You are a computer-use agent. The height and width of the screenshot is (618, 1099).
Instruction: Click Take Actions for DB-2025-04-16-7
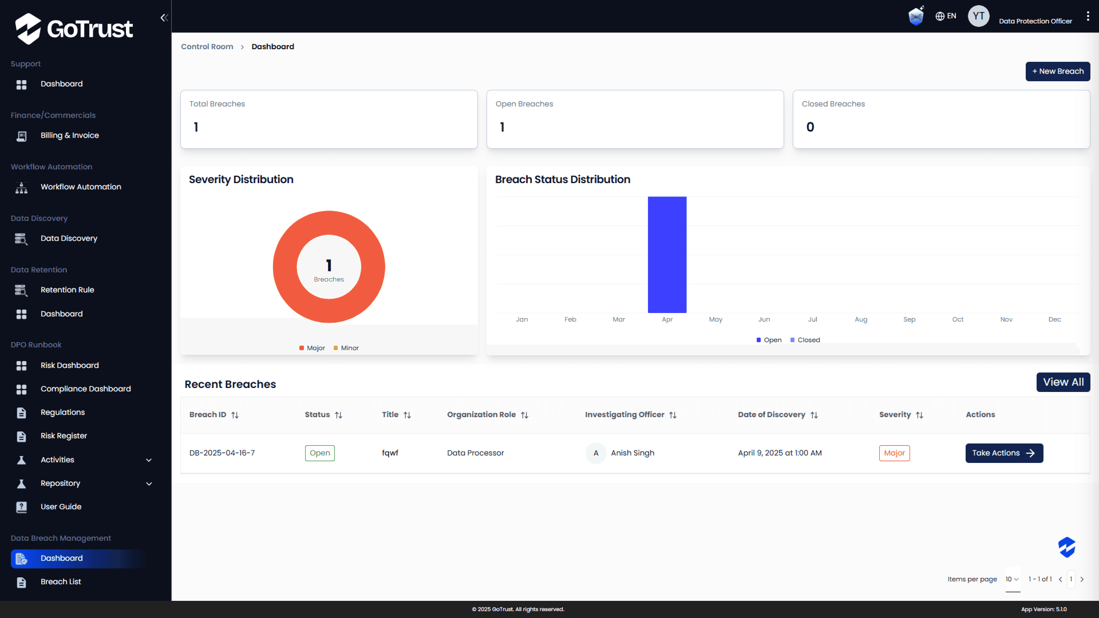[1004, 453]
